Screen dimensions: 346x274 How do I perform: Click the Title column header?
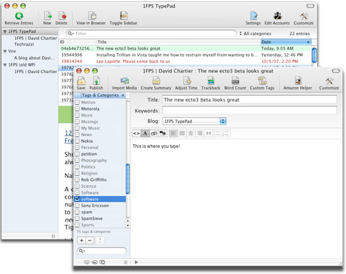[178, 42]
